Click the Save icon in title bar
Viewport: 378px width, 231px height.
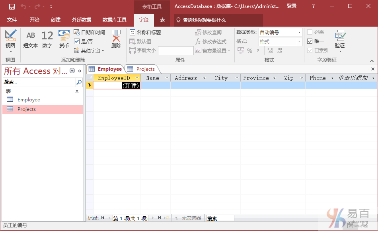tap(12, 6)
